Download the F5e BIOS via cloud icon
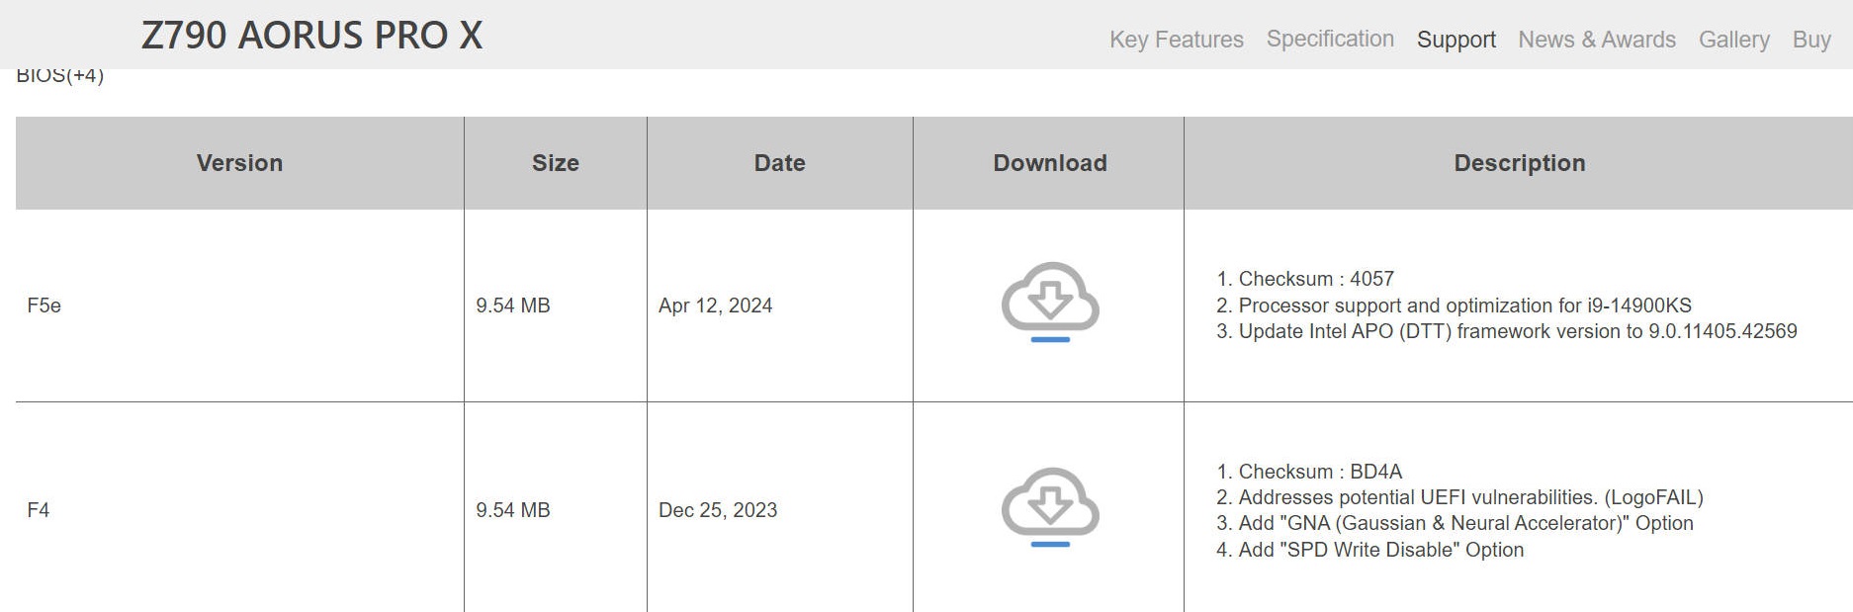This screenshot has height=612, width=1853. point(1049,301)
